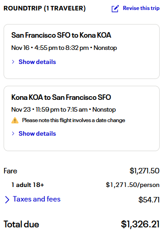166x236 pixels.
Task: Select the Kona KOA to San Francisco SFO heading
Action: (61, 97)
